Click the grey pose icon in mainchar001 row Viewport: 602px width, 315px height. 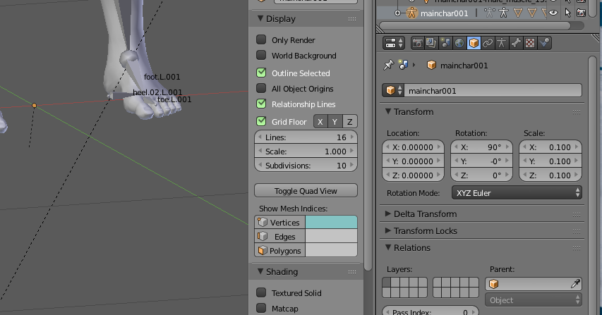(x=490, y=13)
